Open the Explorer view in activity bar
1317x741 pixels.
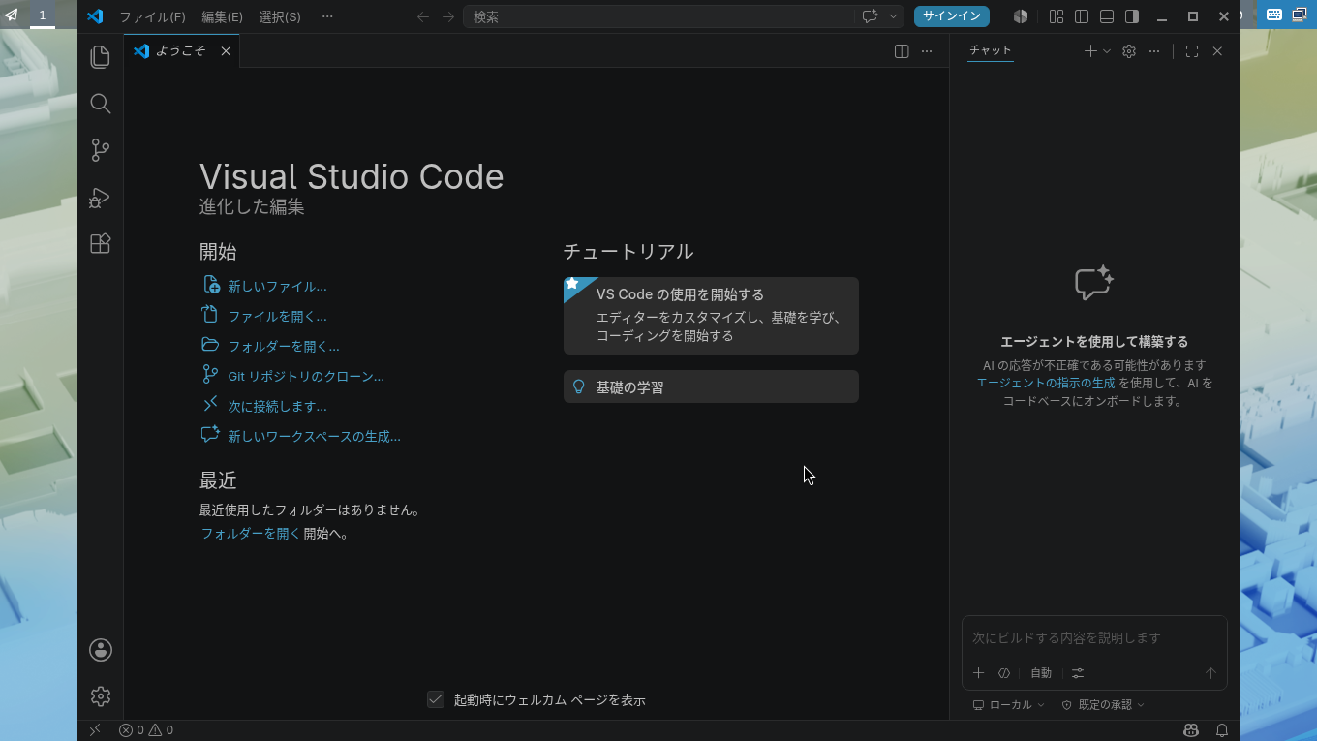click(x=100, y=57)
